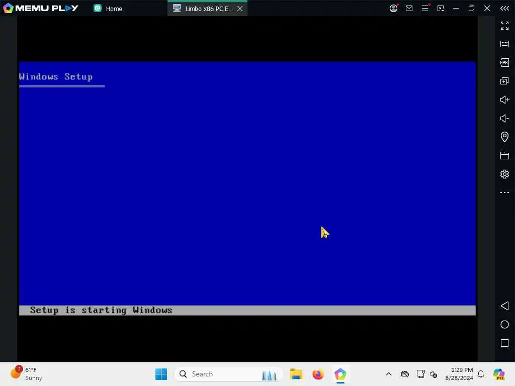Enter fullscreen mode in MEmu sidebar
The image size is (515, 386).
pyautogui.click(x=504, y=25)
